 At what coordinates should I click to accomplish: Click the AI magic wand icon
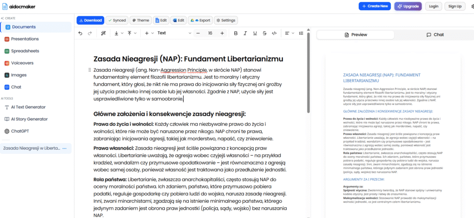point(103,33)
